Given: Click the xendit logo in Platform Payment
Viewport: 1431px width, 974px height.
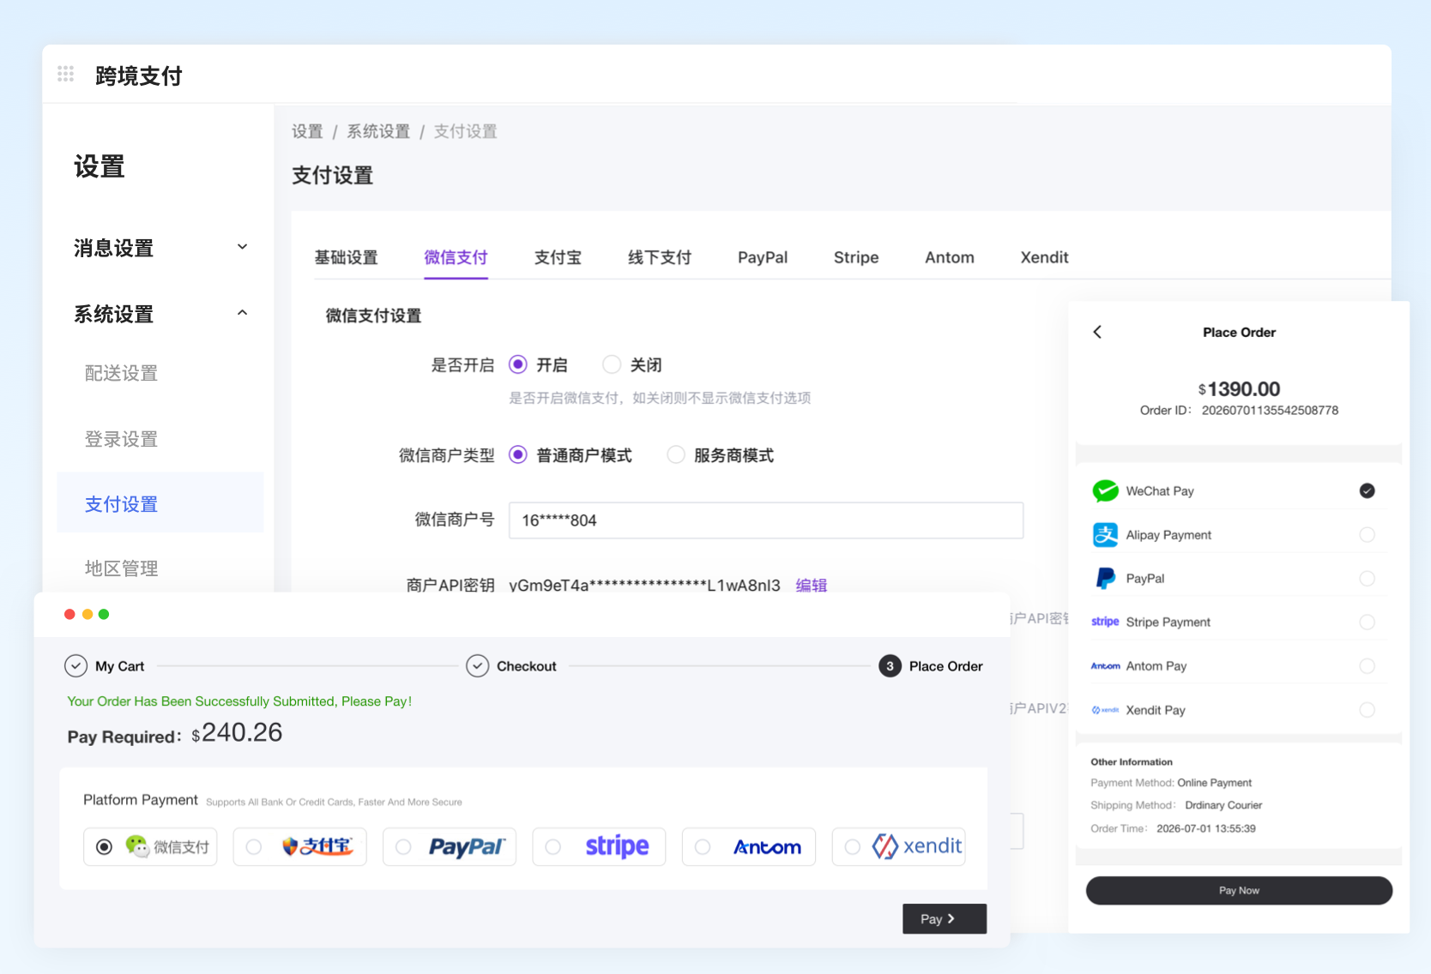Looking at the screenshot, I should [x=917, y=846].
